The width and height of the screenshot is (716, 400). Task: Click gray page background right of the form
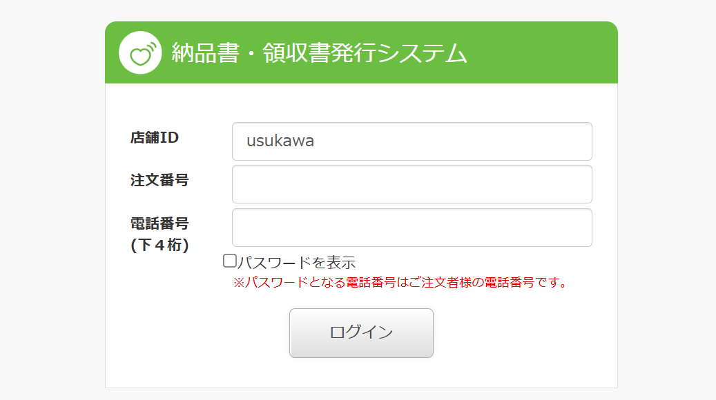click(x=666, y=207)
